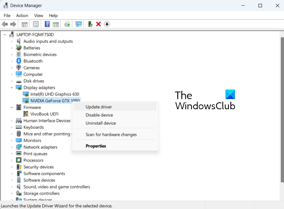This screenshot has width=284, height=209.
Task: Expand the Bluetooth node chevron
Action: (x=12, y=61)
